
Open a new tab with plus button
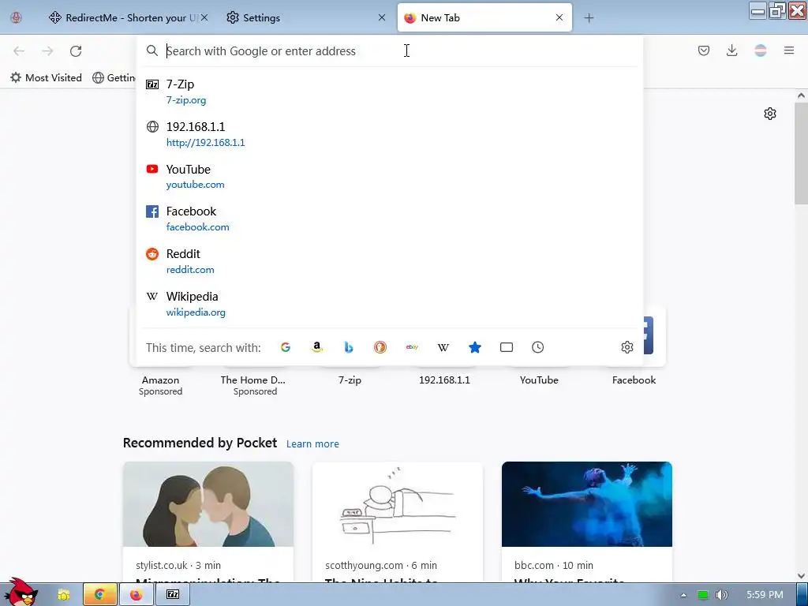point(589,18)
